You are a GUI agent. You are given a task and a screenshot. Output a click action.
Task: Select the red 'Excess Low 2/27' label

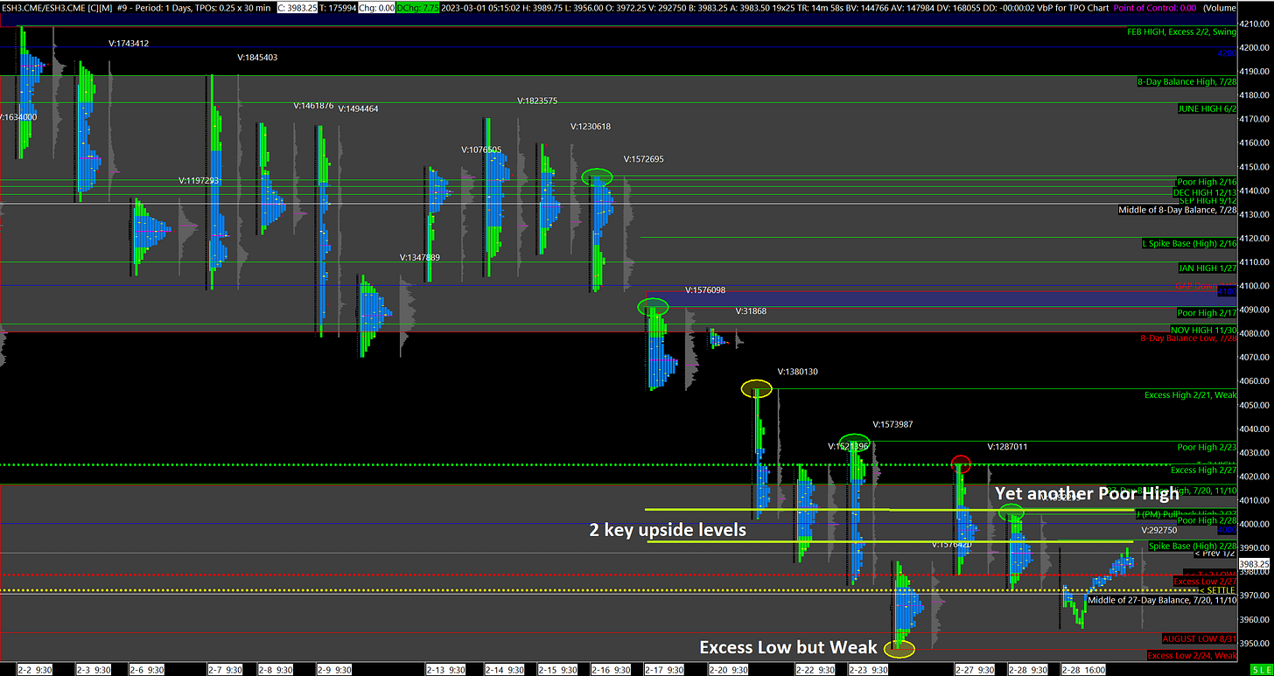click(x=1205, y=582)
